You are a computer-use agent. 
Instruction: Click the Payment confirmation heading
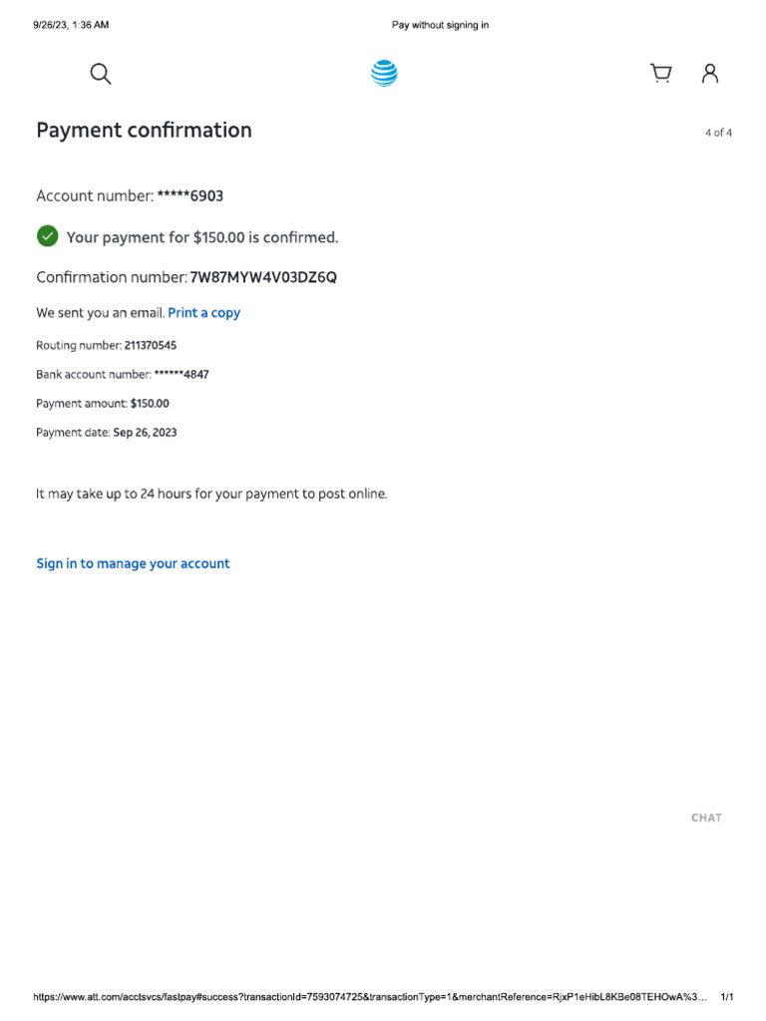click(144, 131)
